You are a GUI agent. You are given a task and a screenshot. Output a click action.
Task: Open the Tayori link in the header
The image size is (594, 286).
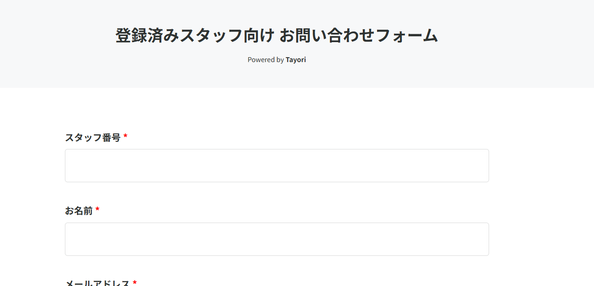pyautogui.click(x=296, y=60)
